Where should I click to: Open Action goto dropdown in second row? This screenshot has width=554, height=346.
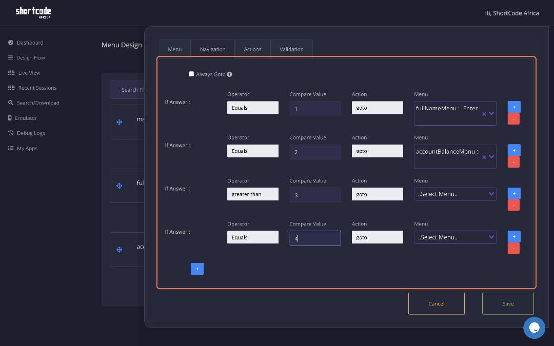(x=378, y=151)
